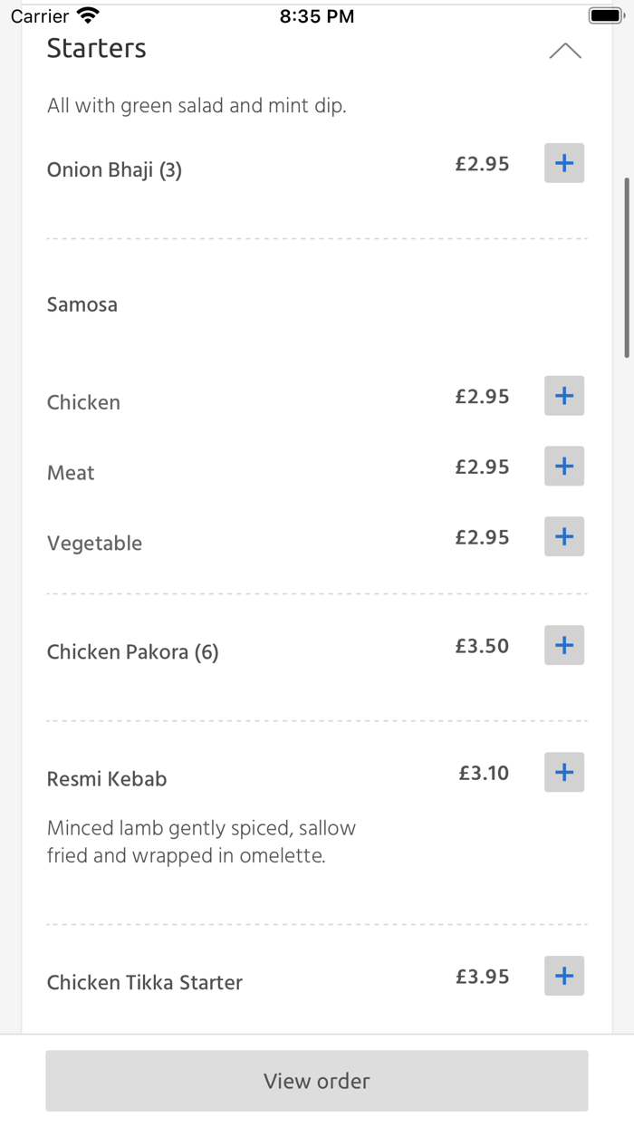Tap the Starters section title
Image resolution: width=634 pixels, height=1127 pixels.
click(96, 49)
